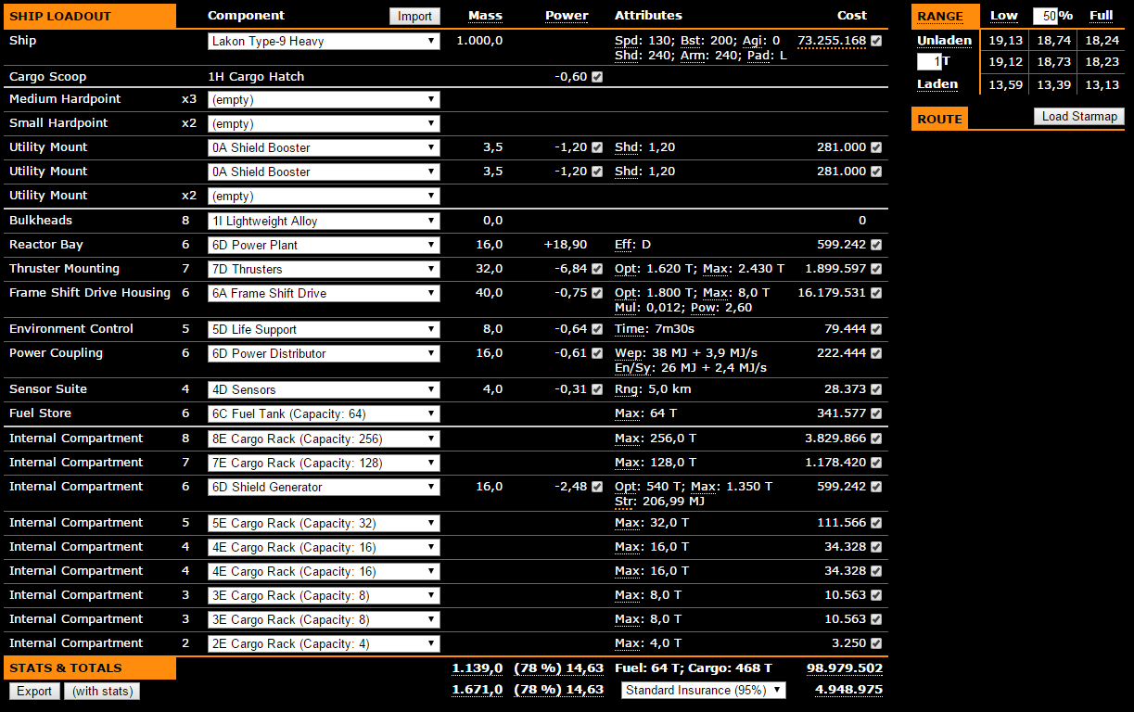This screenshot has height=712, width=1134.
Task: Uncheck the Ship cost checkbox
Action: click(x=877, y=41)
